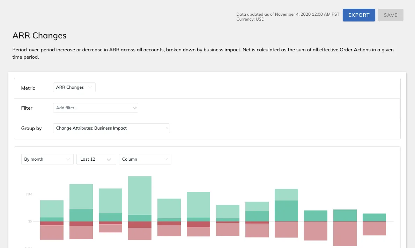Screen dimensions: 415x248
Task: Clear the Group by selection with its x icon
Action: [167, 128]
